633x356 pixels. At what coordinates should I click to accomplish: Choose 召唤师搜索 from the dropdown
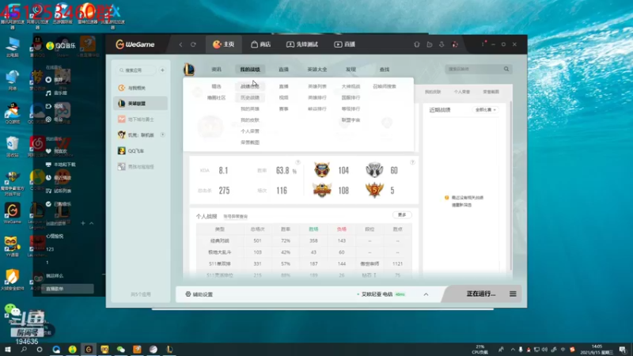[385, 86]
